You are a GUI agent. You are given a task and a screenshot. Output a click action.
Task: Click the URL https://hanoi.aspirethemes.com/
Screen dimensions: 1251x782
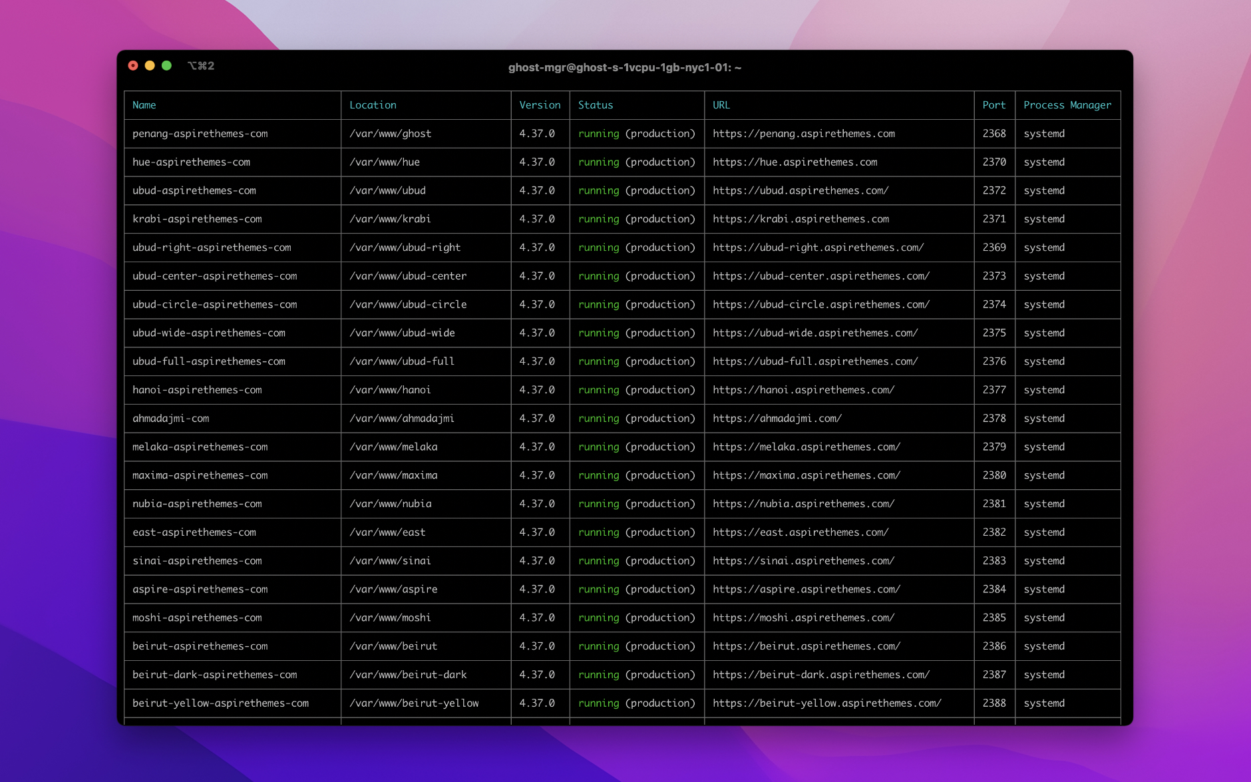click(x=804, y=390)
